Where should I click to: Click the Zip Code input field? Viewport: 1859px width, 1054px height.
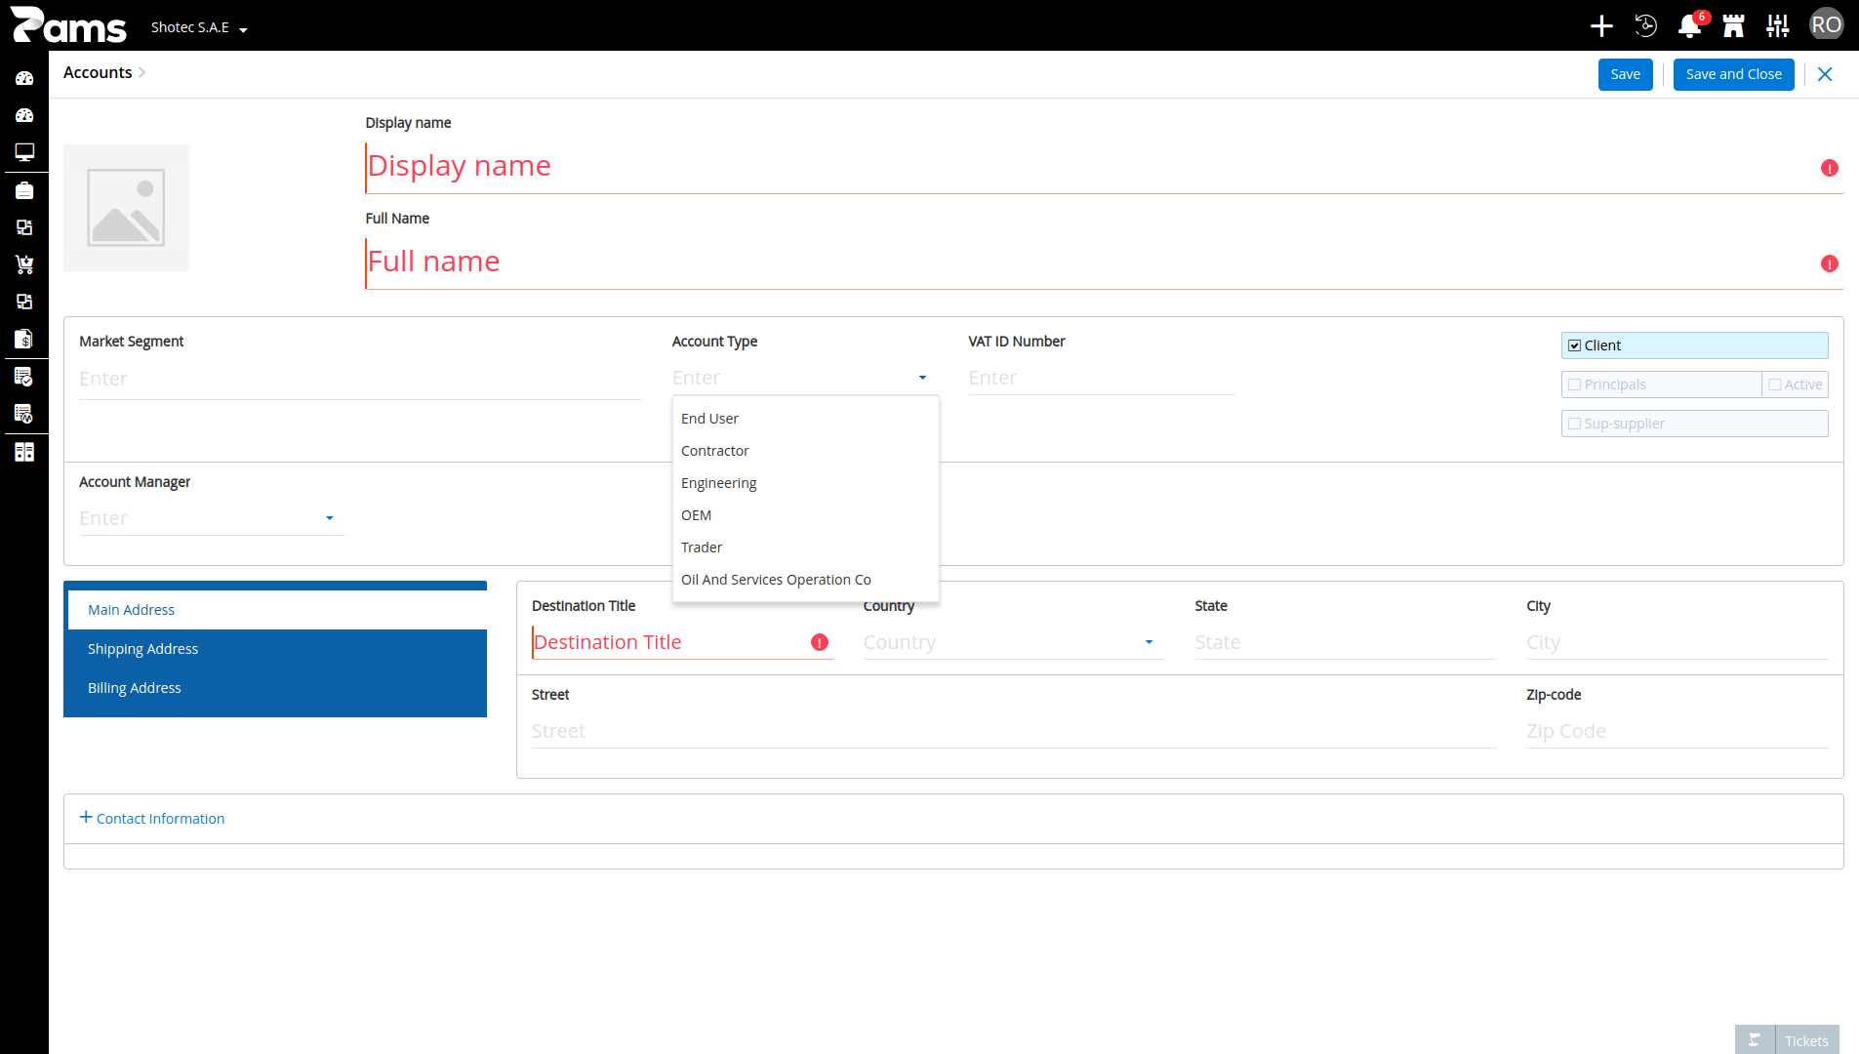[1677, 731]
